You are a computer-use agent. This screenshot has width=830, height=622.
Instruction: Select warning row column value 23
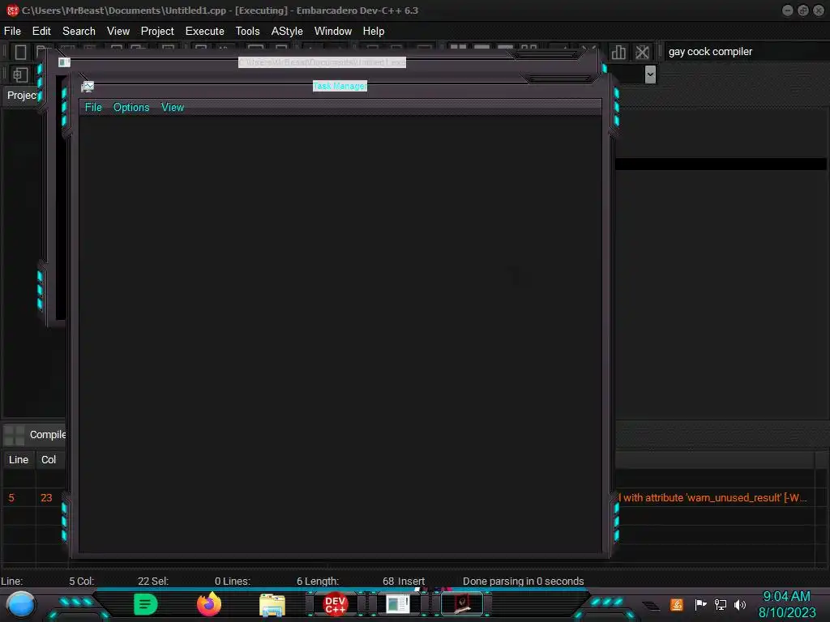[x=46, y=498]
